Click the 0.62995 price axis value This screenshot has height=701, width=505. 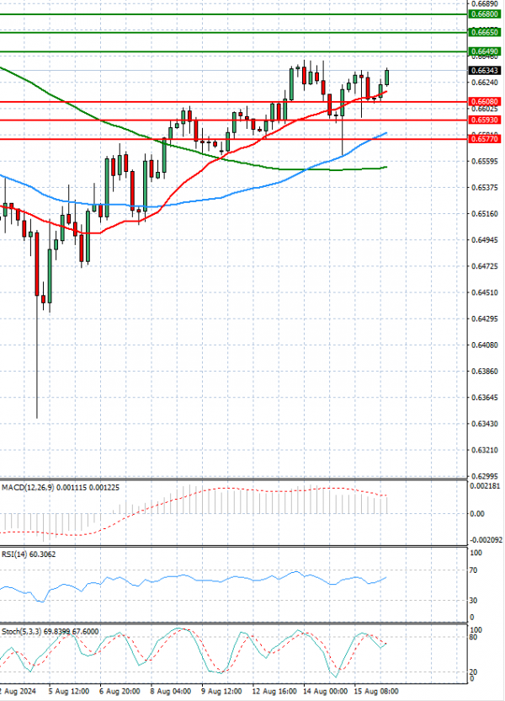pos(485,476)
